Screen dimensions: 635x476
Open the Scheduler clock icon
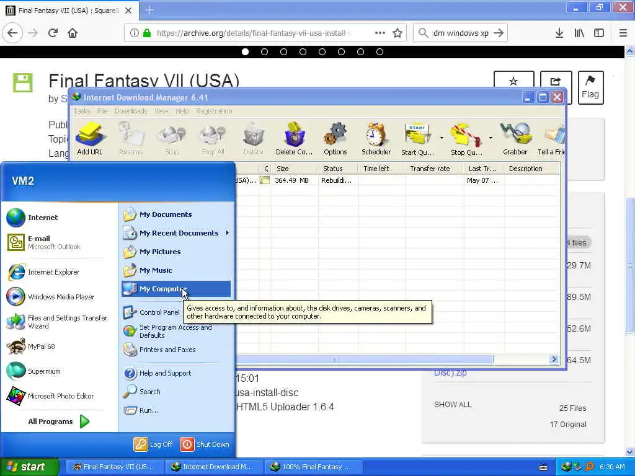click(x=376, y=139)
